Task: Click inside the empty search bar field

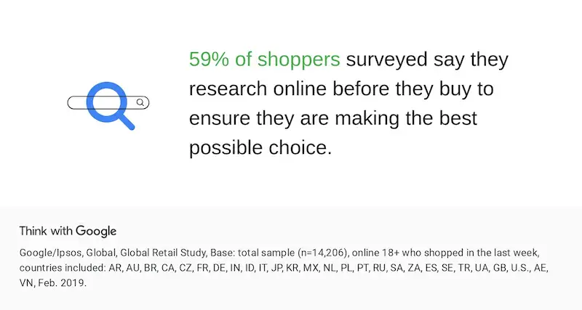Action: click(x=76, y=103)
